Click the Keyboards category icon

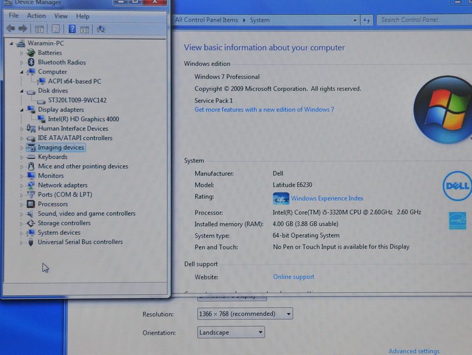point(31,157)
